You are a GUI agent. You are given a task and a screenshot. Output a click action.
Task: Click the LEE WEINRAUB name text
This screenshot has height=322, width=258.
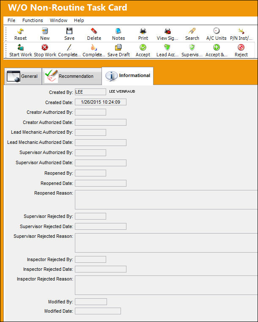(x=122, y=91)
